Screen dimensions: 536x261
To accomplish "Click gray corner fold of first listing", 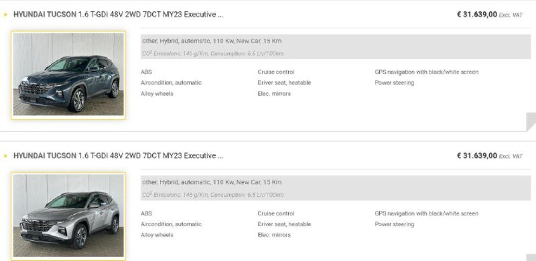I will 531,121.
